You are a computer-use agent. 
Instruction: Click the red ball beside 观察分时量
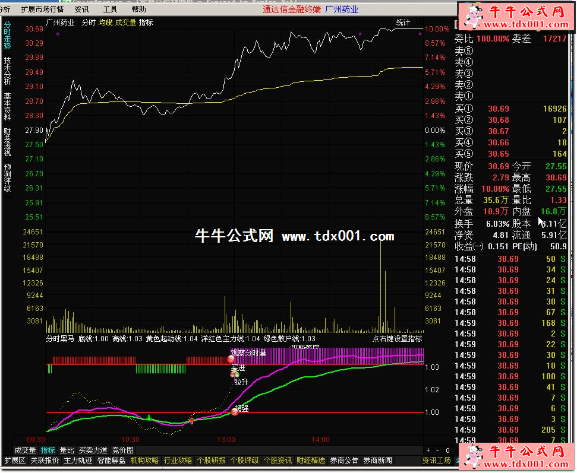231,358
